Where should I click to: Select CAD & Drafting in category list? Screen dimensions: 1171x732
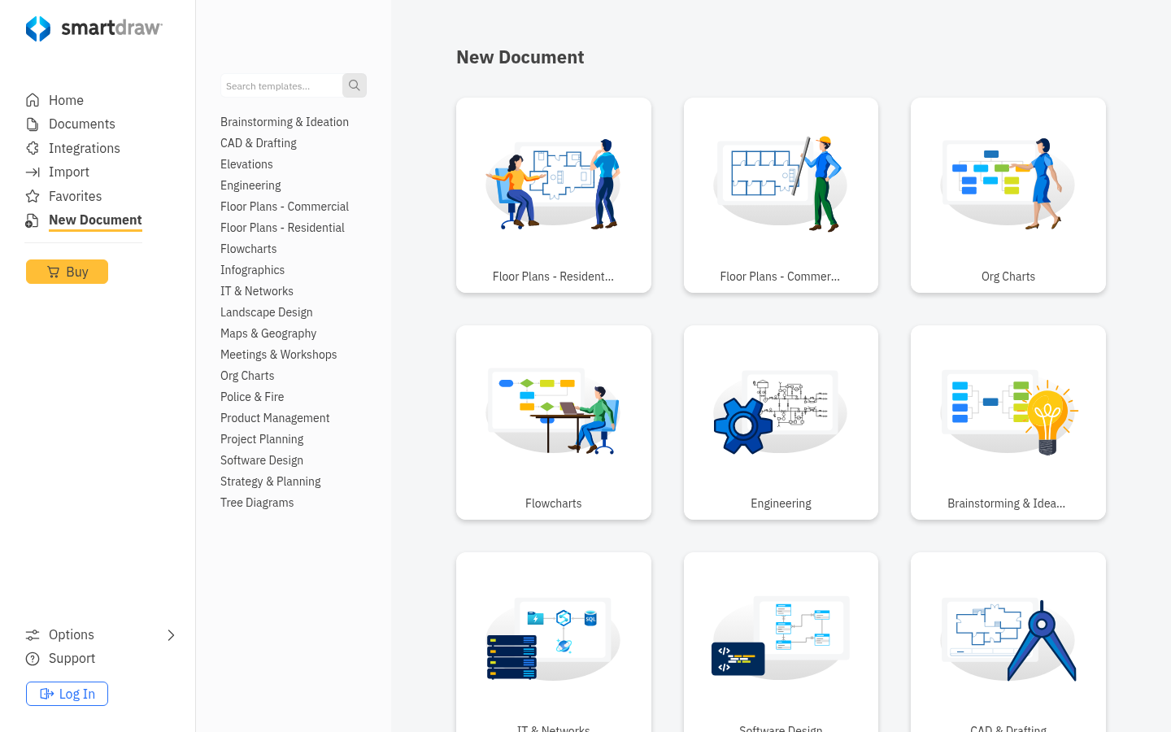pyautogui.click(x=259, y=143)
